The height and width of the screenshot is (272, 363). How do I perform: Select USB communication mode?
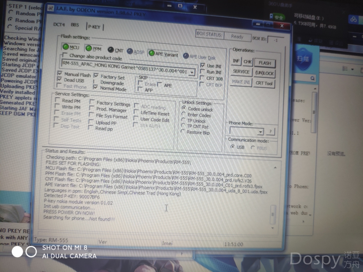point(232,147)
